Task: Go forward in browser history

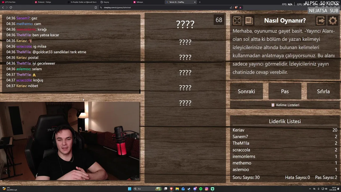Action: pyautogui.click(x=7, y=7)
